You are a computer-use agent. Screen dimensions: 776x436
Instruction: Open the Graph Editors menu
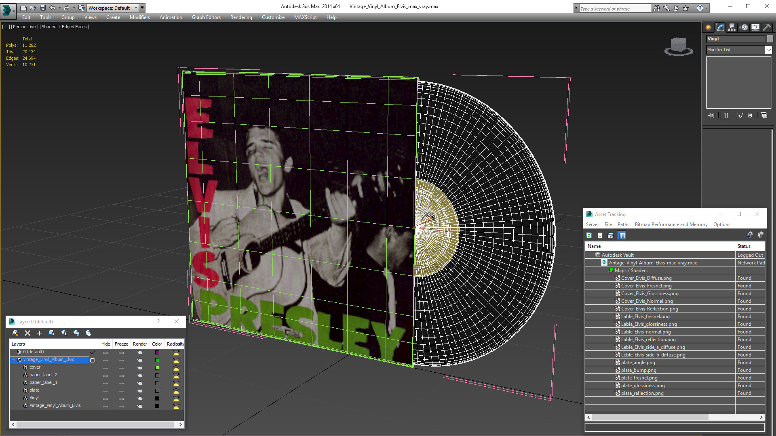pos(206,17)
